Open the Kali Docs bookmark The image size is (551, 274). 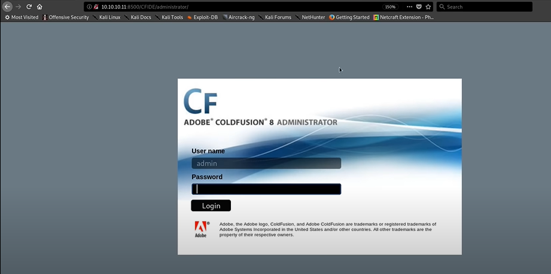pyautogui.click(x=138, y=17)
